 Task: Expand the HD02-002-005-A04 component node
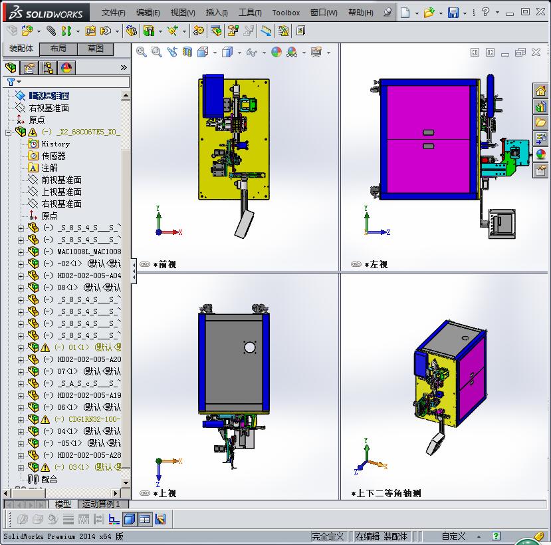[x=21, y=276]
